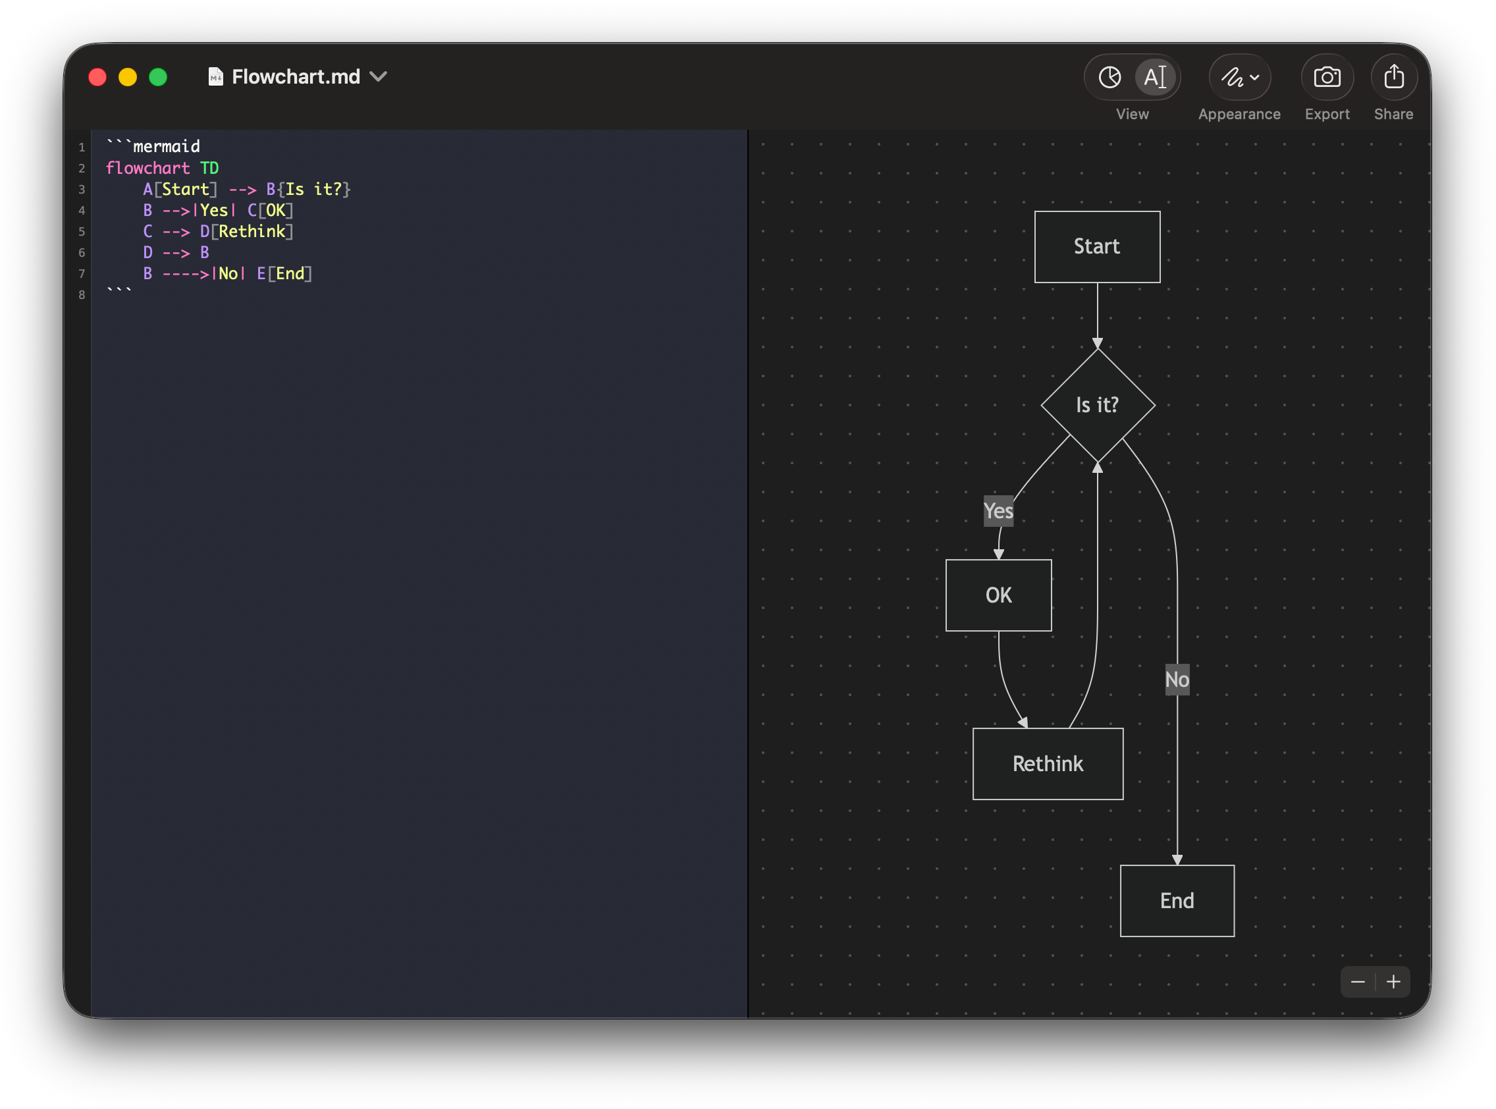Click the Share icon
1496x1109 pixels.
click(x=1393, y=77)
